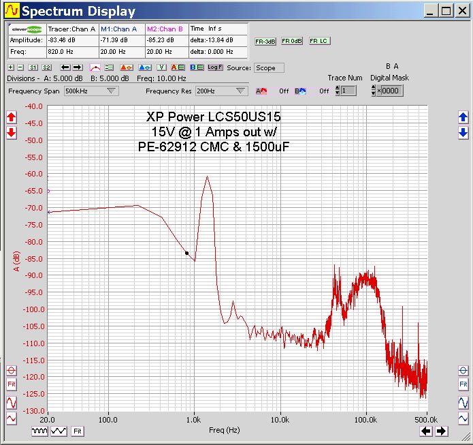473x445 pixels.
Task: Toggle the red channel A triangle marker icon
Action: 127,67
